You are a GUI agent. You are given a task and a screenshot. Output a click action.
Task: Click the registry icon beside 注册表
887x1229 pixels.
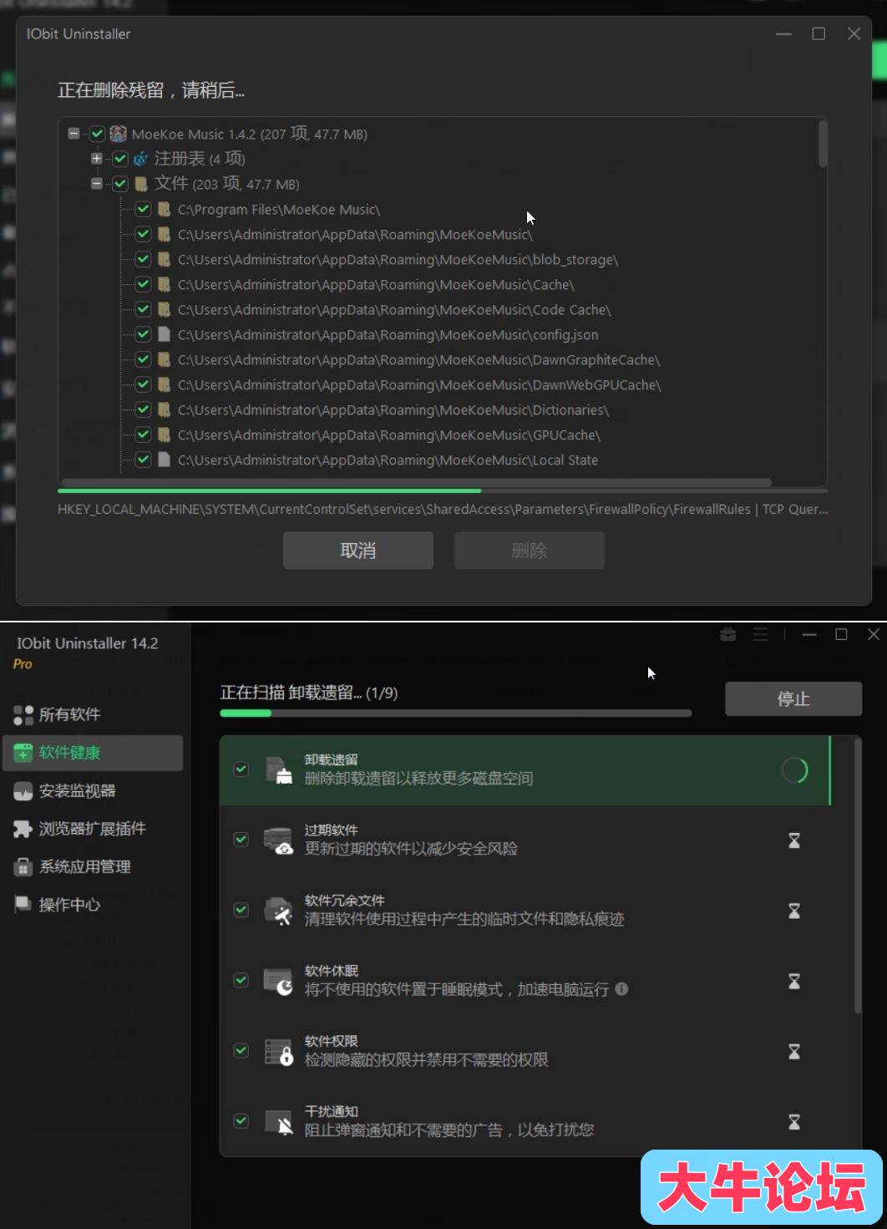pos(141,159)
